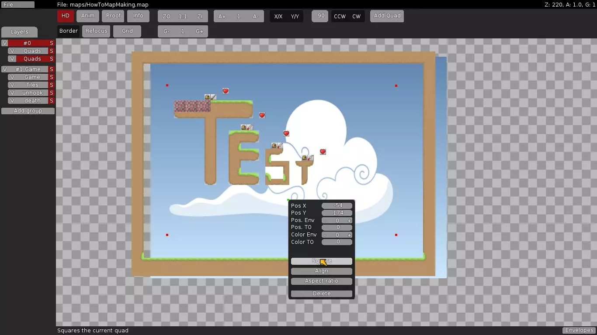
Task: Click the Refocus button
Action: point(96,31)
